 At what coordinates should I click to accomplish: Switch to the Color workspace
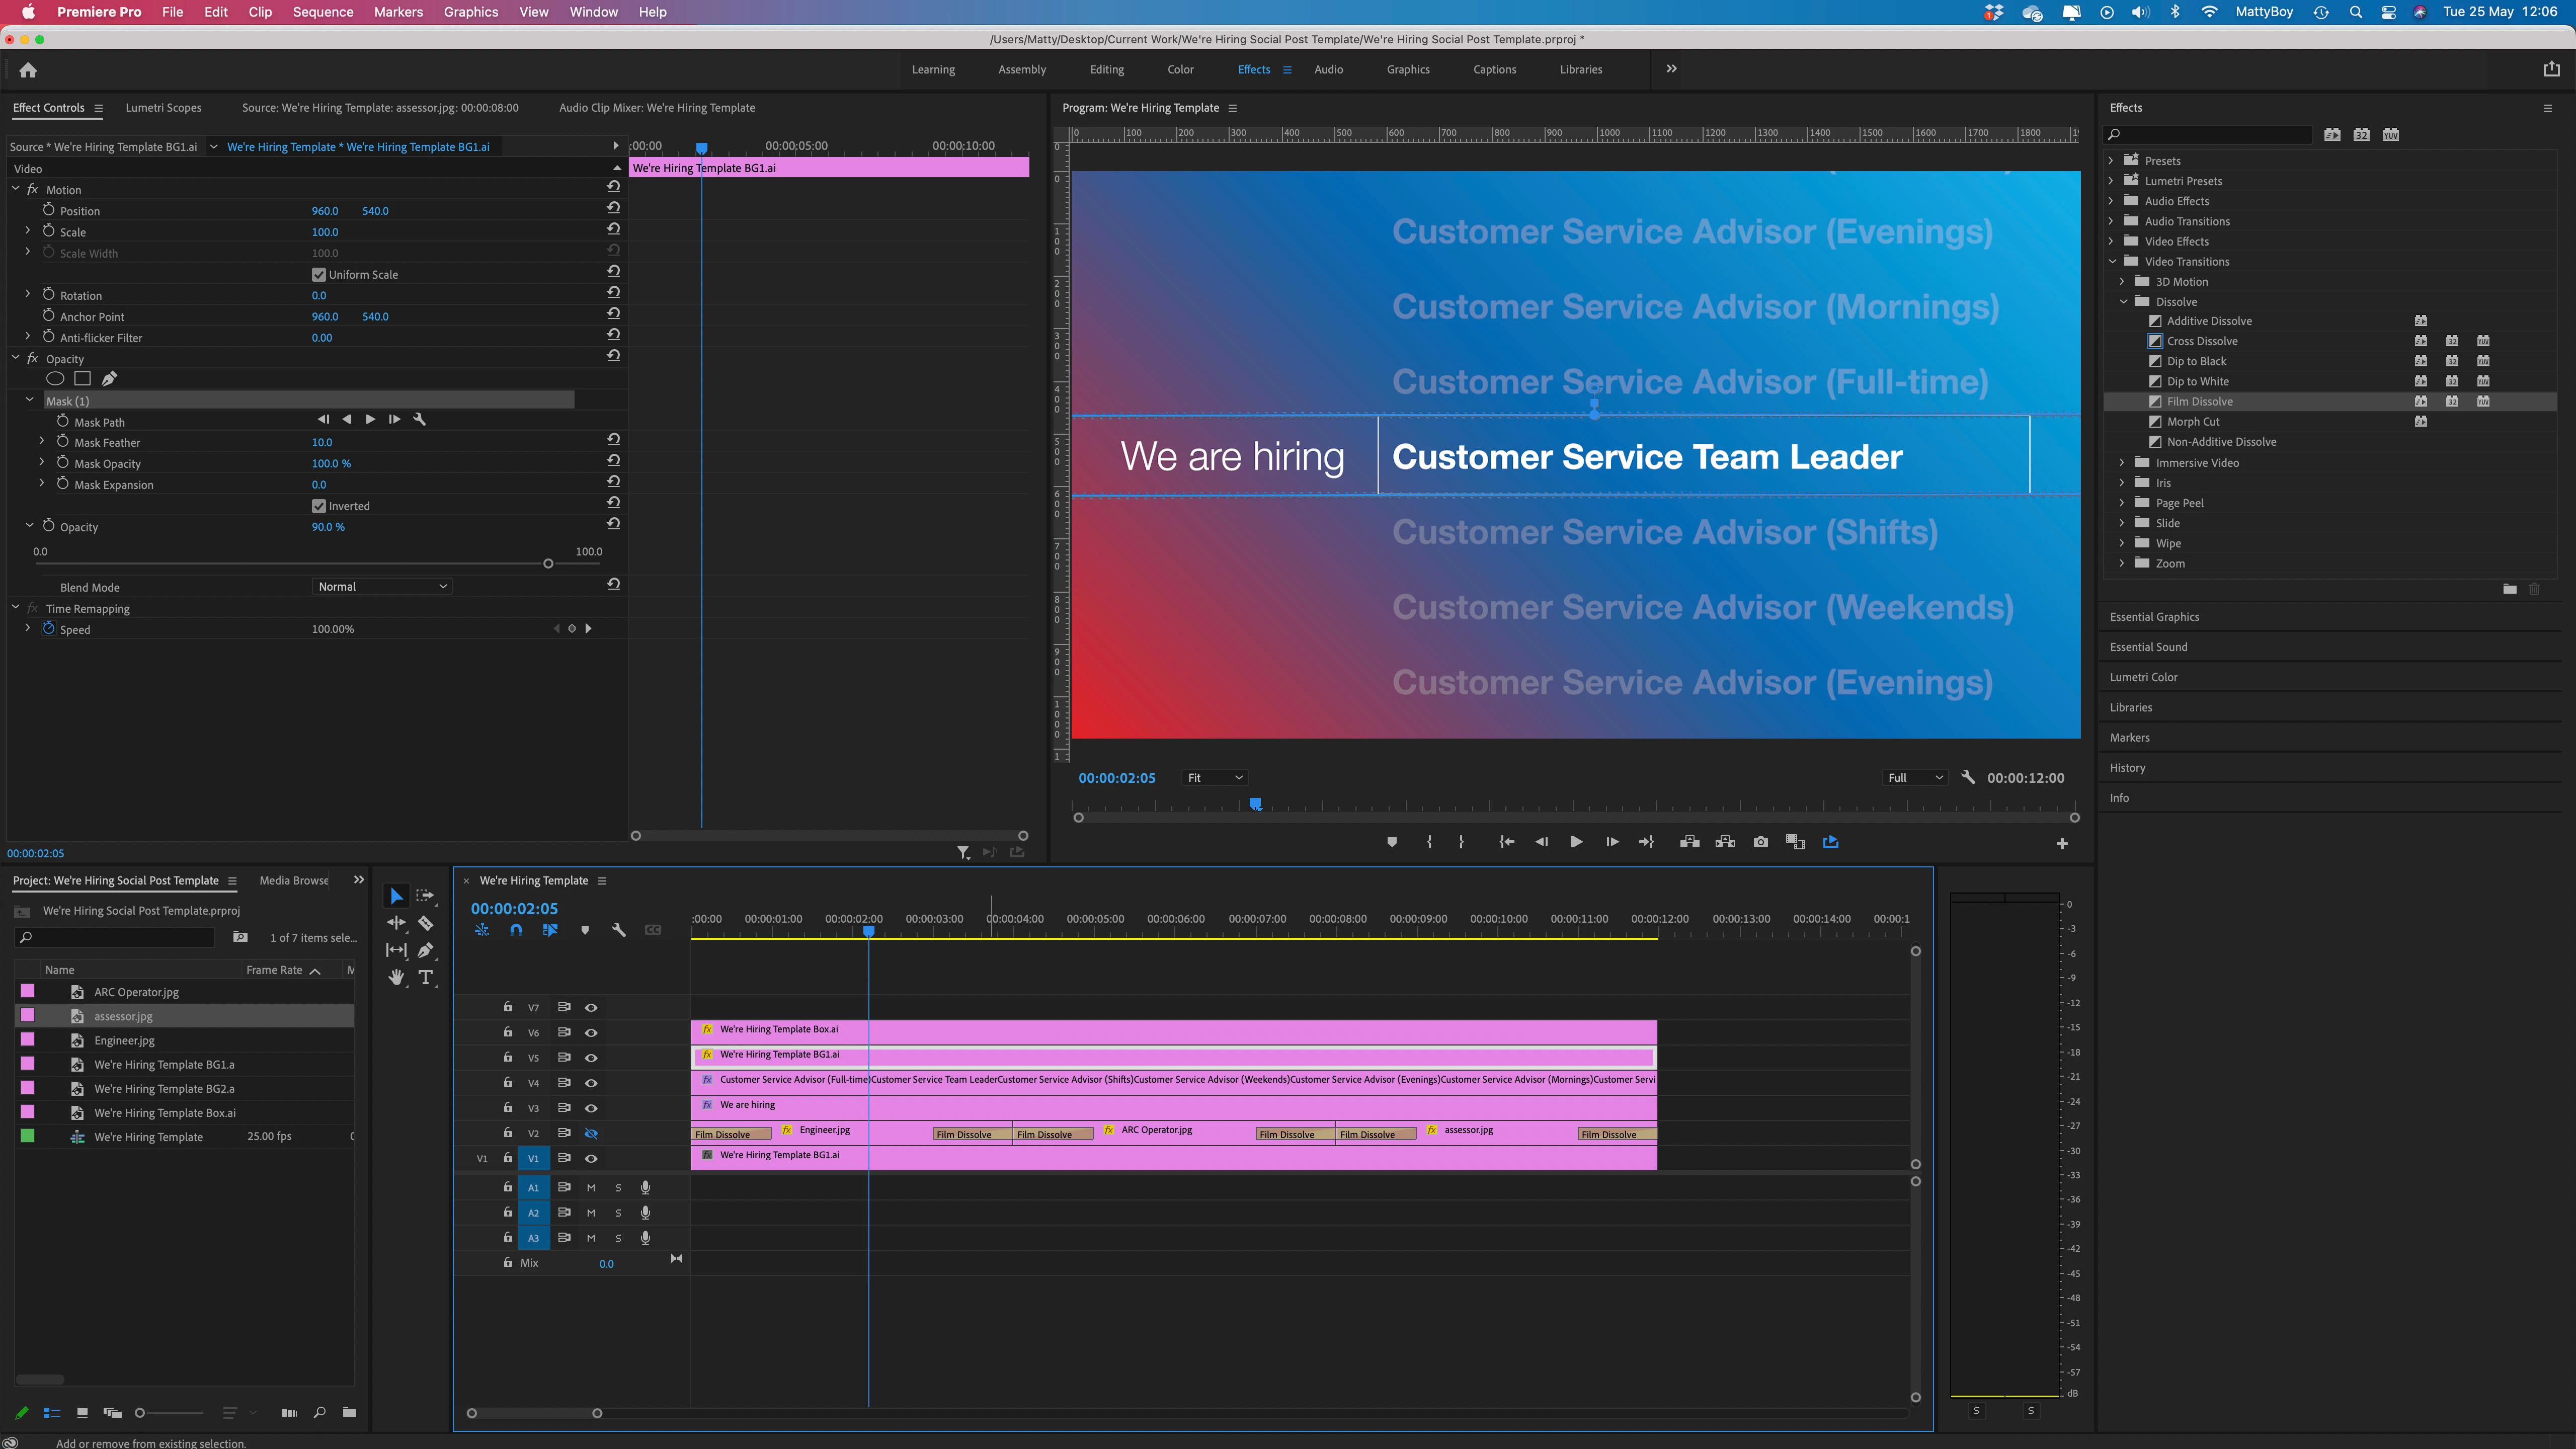click(x=1180, y=70)
